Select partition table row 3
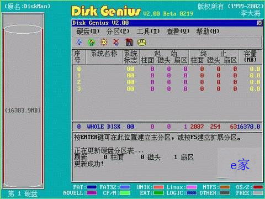 point(167,89)
